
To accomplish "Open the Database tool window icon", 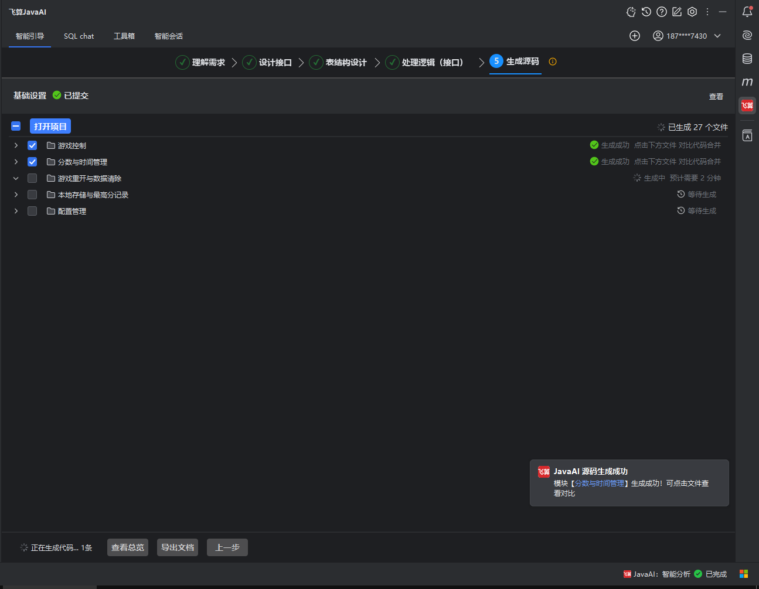I will 747,59.
